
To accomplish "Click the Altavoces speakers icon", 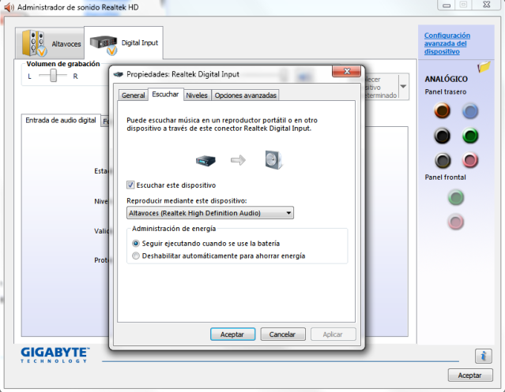I will pyautogui.click(x=34, y=43).
